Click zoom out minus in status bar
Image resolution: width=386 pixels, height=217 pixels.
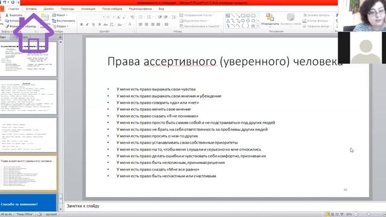356,215
